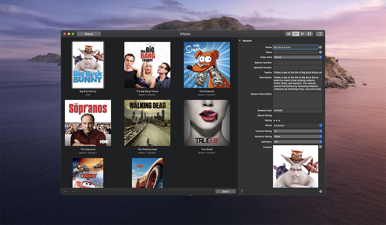386x225 pixels.
Task: Select the filmstrip video panel icon
Action: (x=309, y=34)
